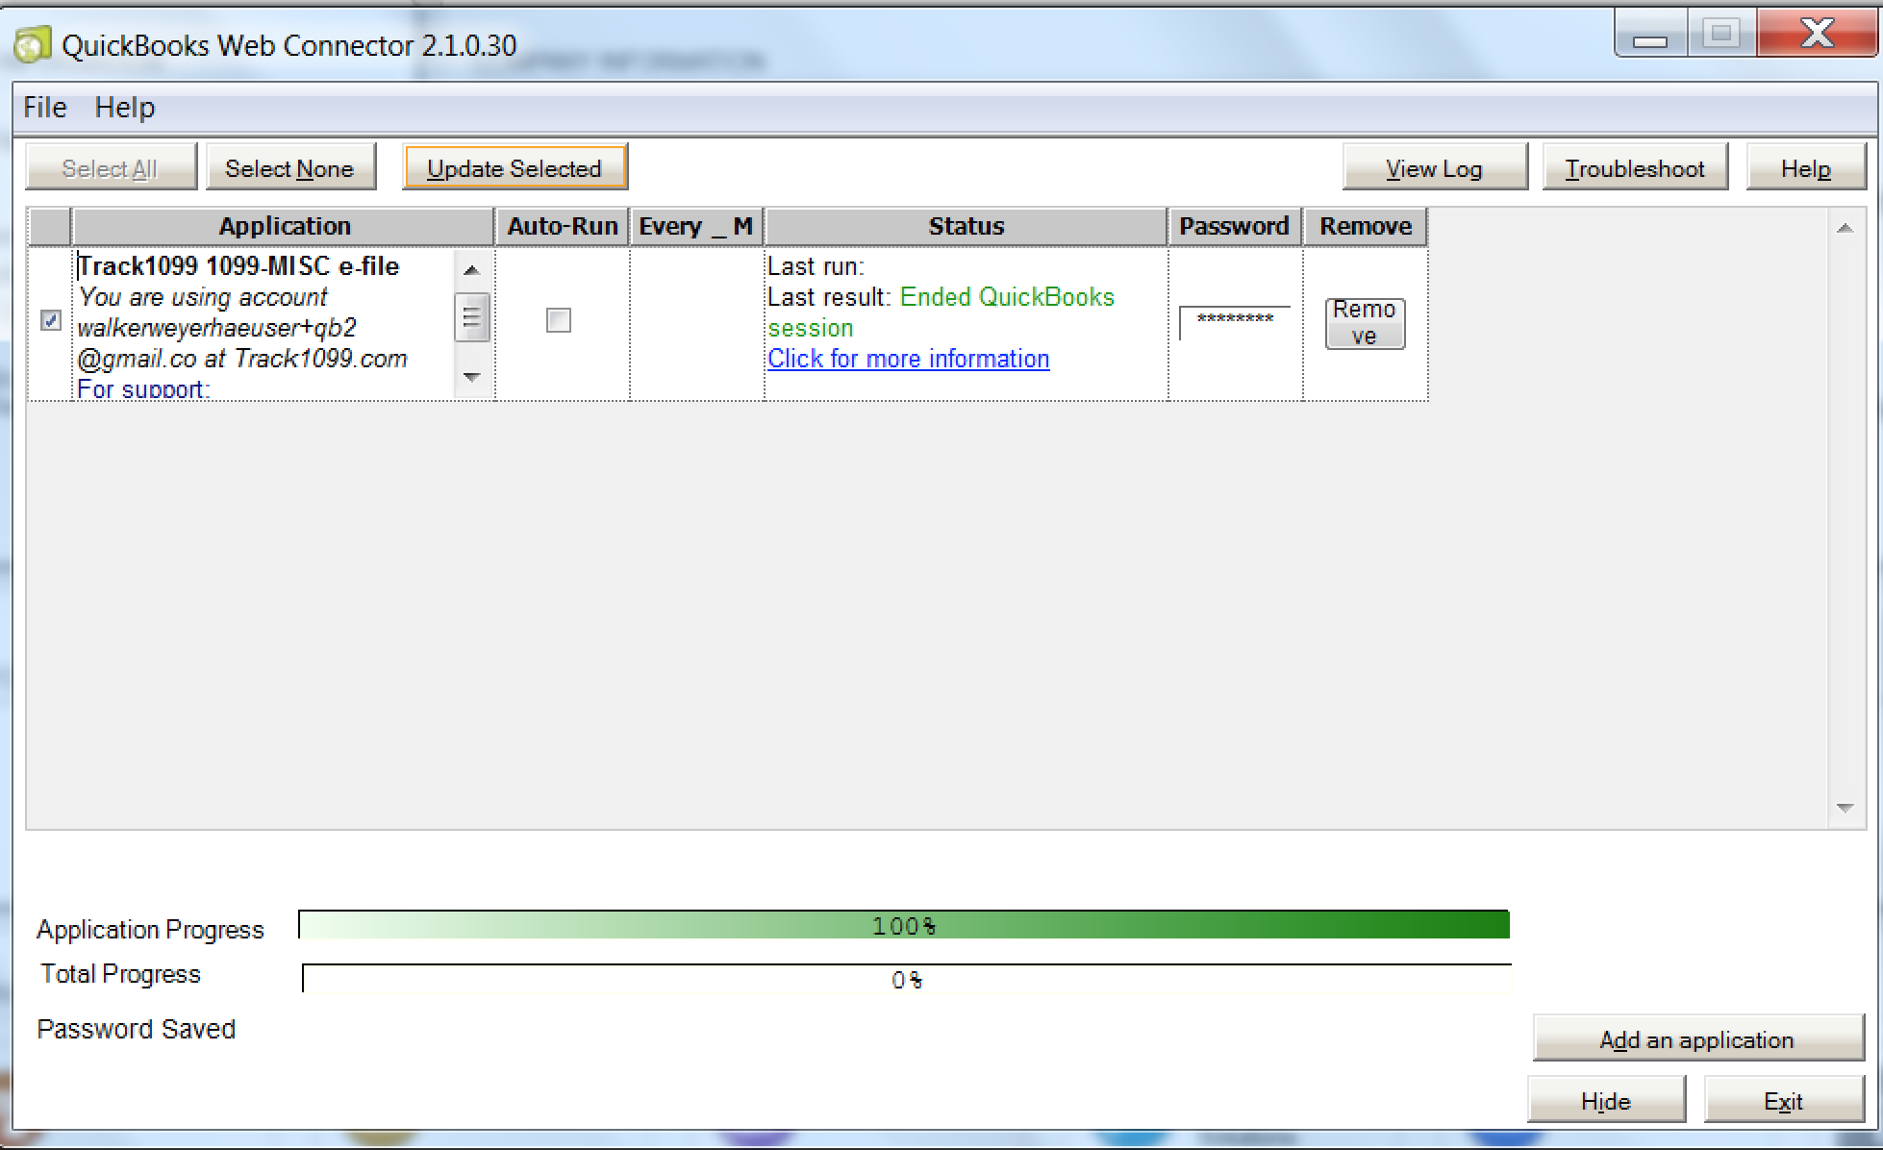Click the Every-Min cell for Track1099
Screen dimensions: 1883x1150
(x=696, y=324)
